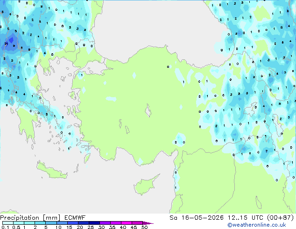Select the 10 mm blue legend swatch
The image size is (296, 229).
click(x=62, y=223)
